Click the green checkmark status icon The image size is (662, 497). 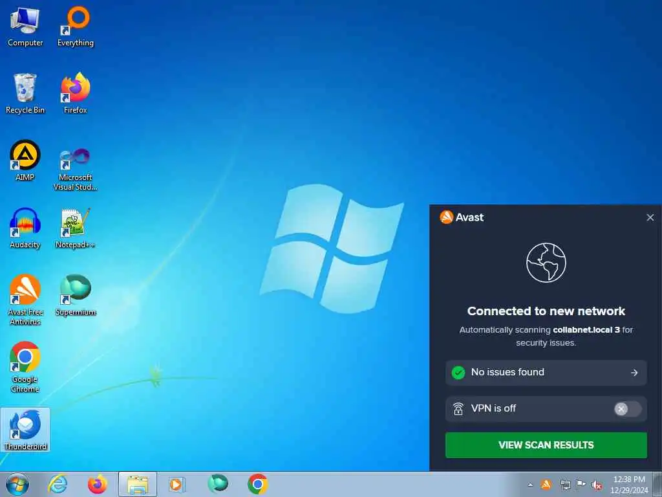coord(458,372)
